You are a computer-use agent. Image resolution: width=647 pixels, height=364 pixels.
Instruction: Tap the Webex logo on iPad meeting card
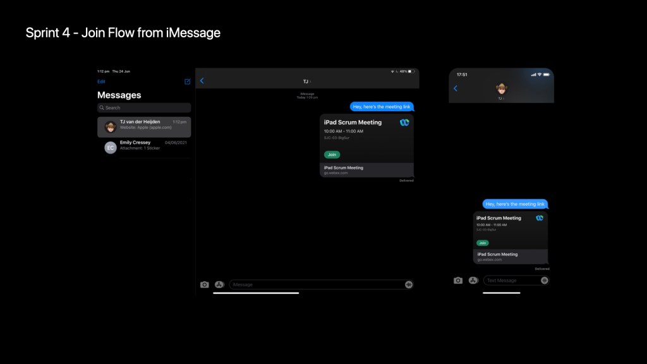404,123
